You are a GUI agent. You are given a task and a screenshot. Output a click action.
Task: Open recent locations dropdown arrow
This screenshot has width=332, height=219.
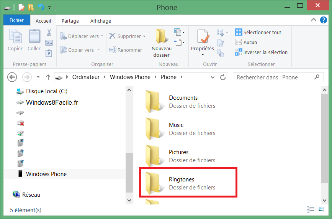tap(38, 77)
